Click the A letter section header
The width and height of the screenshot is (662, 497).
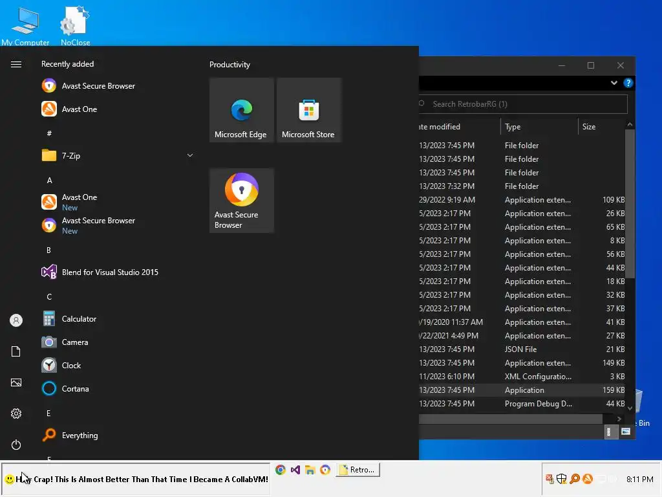tap(49, 180)
